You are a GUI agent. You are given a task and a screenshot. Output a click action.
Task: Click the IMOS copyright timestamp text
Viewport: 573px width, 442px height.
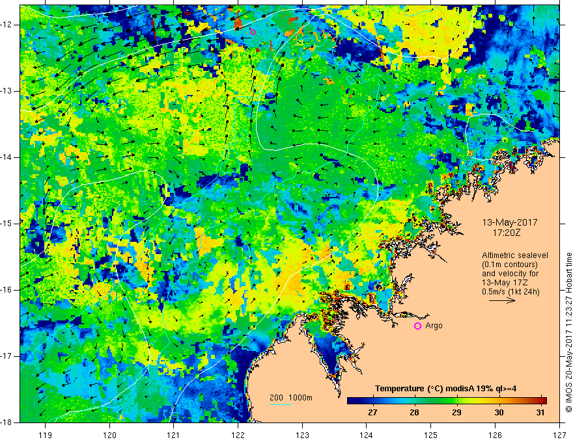(568, 332)
